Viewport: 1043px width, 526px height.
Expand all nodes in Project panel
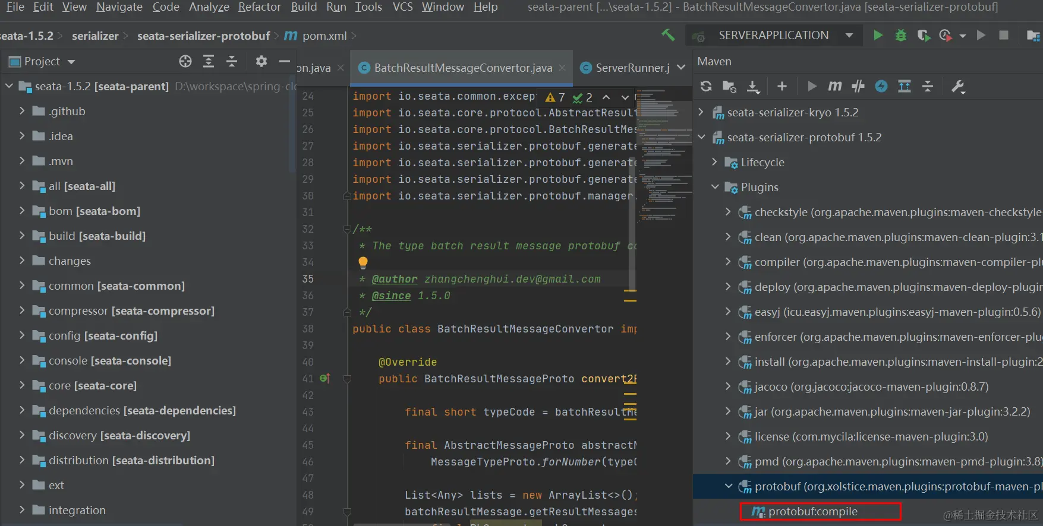[209, 61]
